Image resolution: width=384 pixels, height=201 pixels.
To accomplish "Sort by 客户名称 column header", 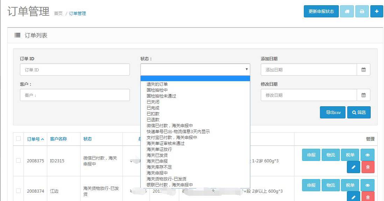I will [x=58, y=139].
